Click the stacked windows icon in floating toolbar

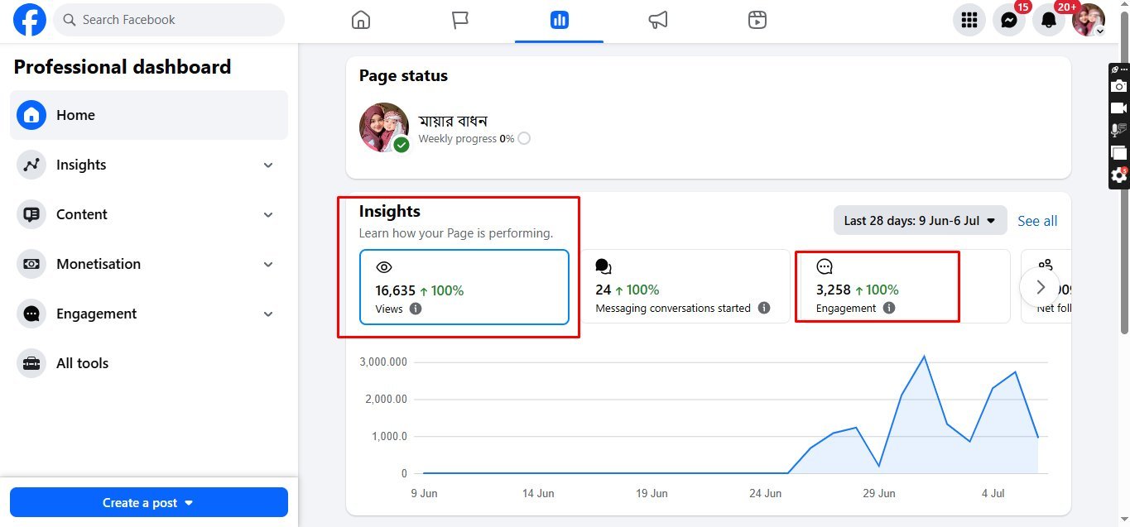[1119, 152]
